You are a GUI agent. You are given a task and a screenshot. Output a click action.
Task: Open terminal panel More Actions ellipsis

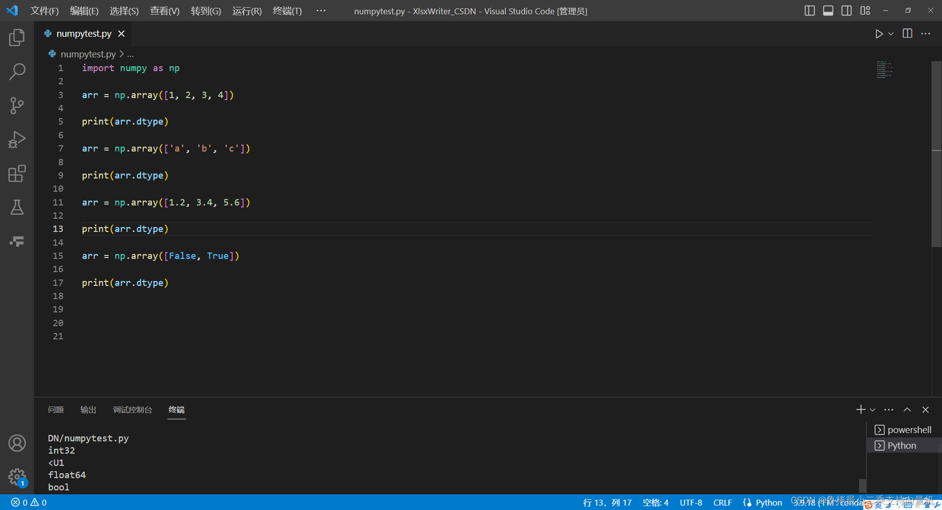point(889,409)
